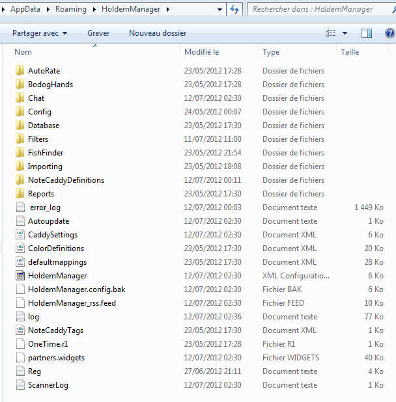Viewport: 396px width, 402px height.
Task: Select the Importing folder icon
Action: click(x=20, y=166)
